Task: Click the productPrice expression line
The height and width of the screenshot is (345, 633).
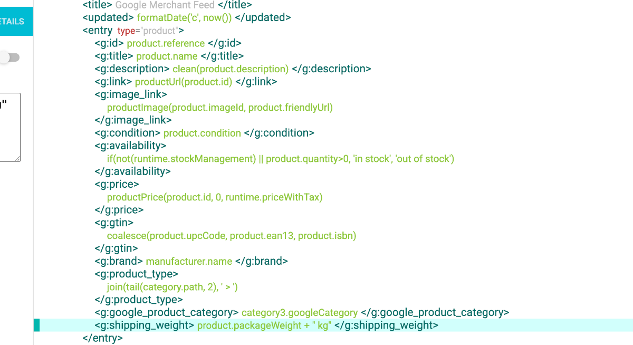Action: 215,197
